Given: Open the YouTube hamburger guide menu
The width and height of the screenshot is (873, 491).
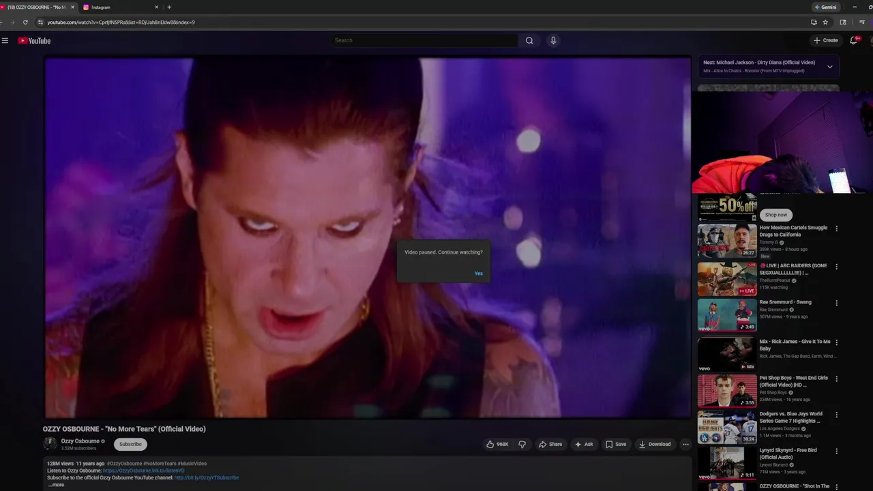Looking at the screenshot, I should (x=5, y=41).
